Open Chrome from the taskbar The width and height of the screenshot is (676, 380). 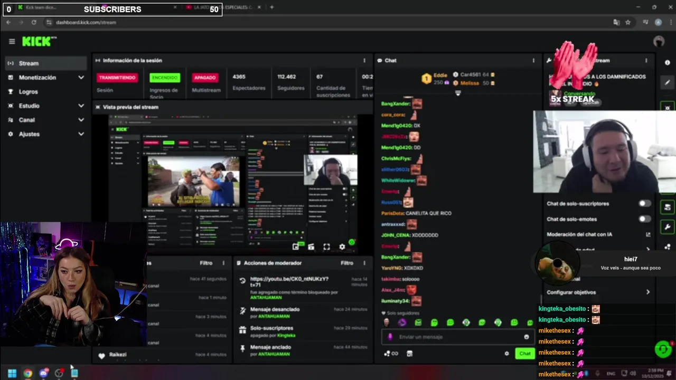(27, 373)
